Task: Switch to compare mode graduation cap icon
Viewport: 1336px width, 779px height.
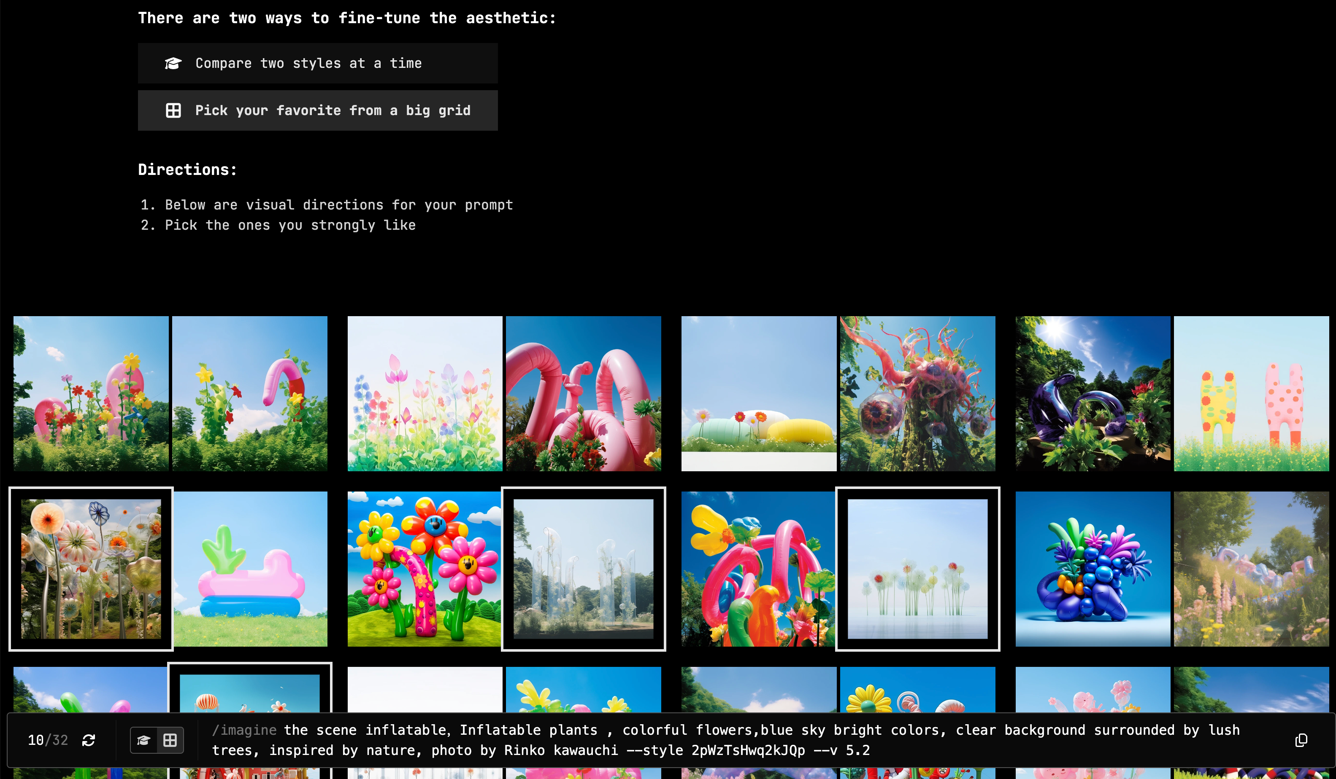Action: (143, 740)
